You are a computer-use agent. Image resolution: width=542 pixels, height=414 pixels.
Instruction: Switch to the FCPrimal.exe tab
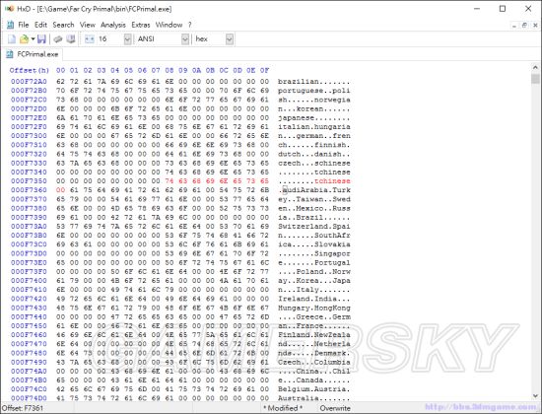pos(34,54)
